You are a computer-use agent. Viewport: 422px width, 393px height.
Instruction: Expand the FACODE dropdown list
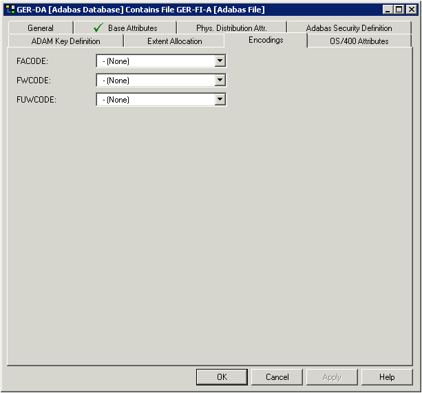click(x=220, y=61)
